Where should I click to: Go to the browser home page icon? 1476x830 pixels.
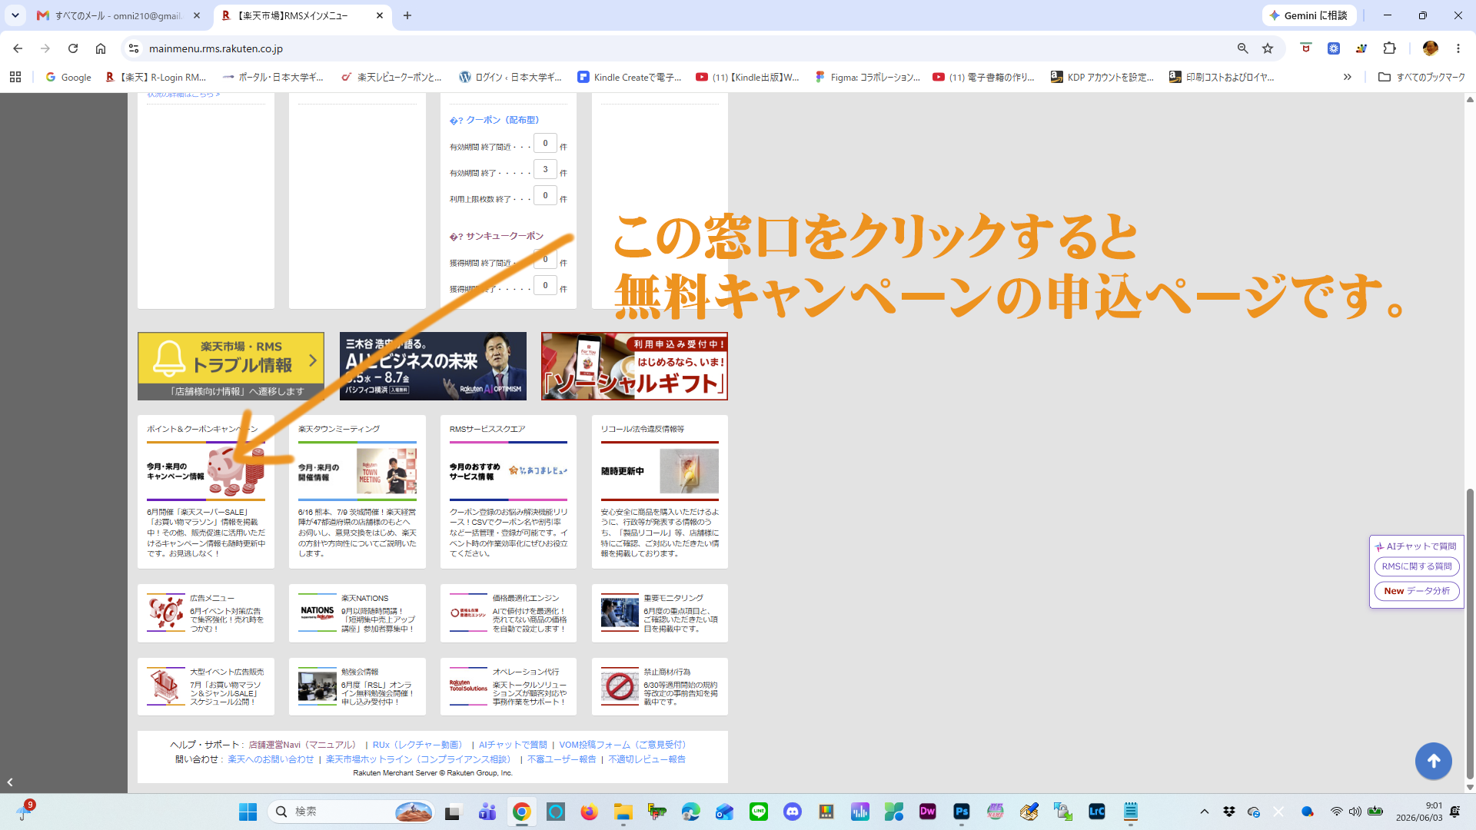pyautogui.click(x=101, y=48)
